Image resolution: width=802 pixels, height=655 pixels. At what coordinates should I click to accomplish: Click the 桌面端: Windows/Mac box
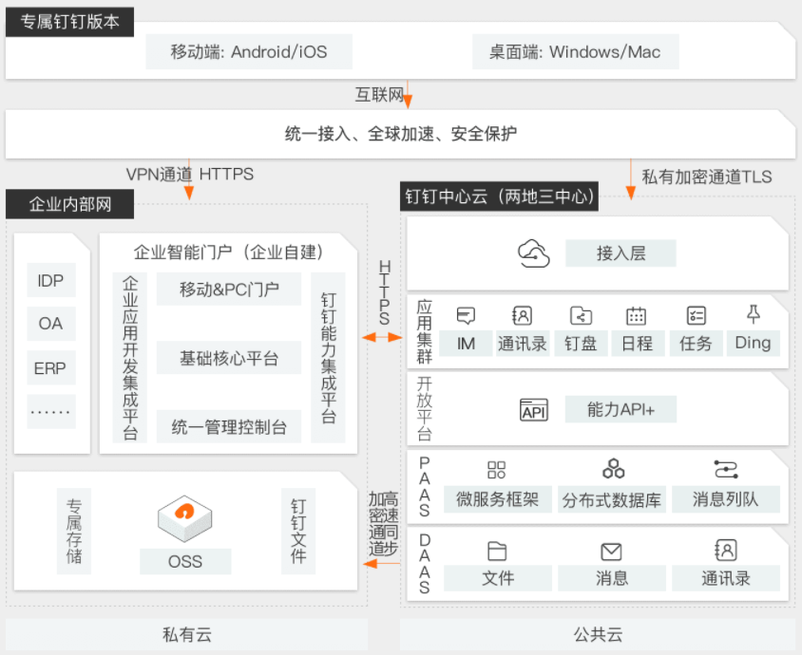[576, 51]
